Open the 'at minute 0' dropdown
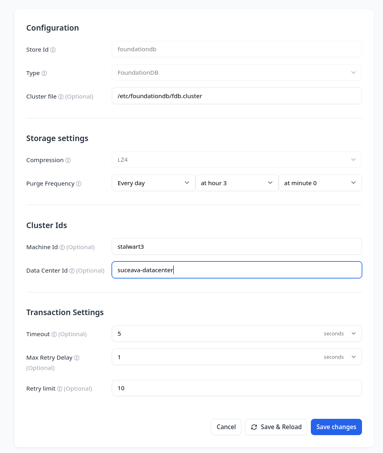Viewport: 383px width, 453px height. pyautogui.click(x=320, y=183)
